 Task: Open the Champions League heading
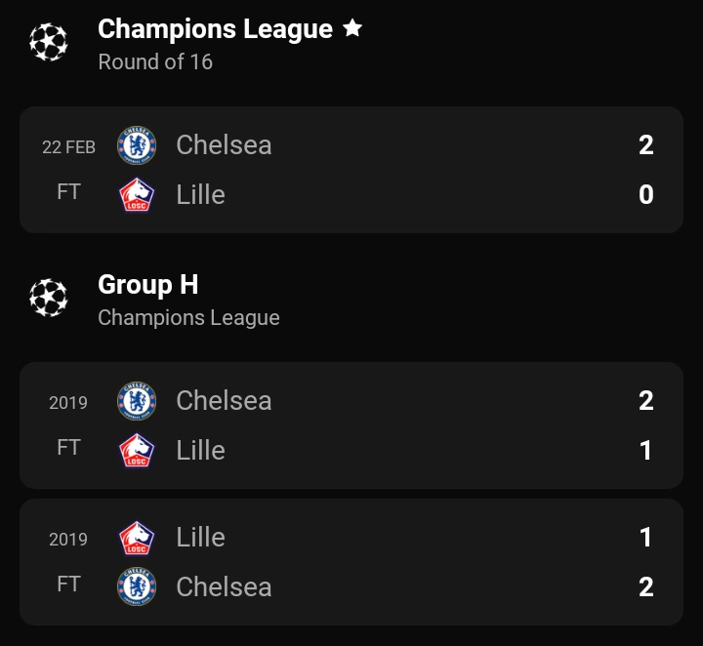click(x=215, y=29)
